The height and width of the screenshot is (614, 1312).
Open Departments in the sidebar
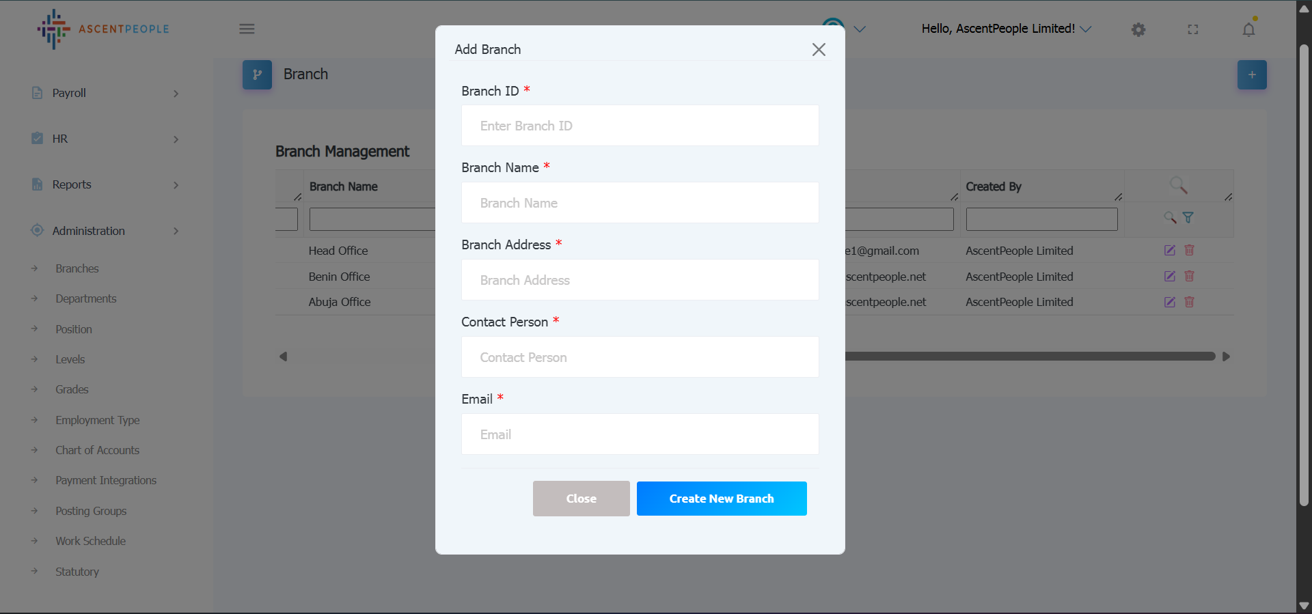86,298
